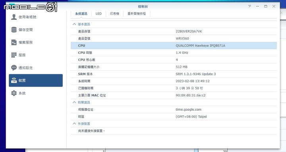
Task: Select the CPU 核心數 label
Action: tap(87, 60)
